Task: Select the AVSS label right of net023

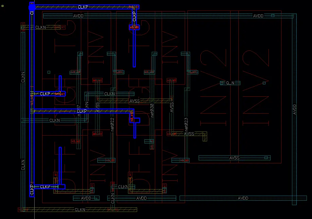Action: point(189,134)
